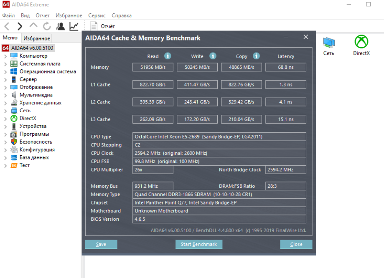Minimize the benchmark dialog
Screen dimensions: 384x278
tap(286, 37)
